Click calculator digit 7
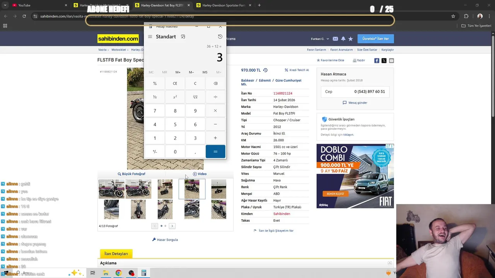 click(155, 111)
